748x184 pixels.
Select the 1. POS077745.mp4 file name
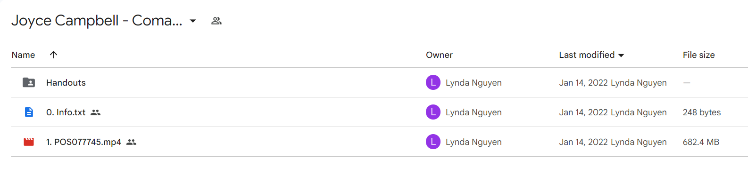click(x=83, y=142)
